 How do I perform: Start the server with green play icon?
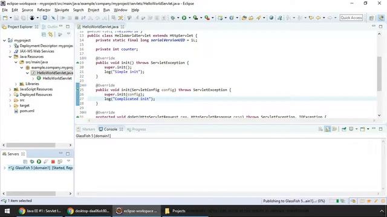click(39, 162)
